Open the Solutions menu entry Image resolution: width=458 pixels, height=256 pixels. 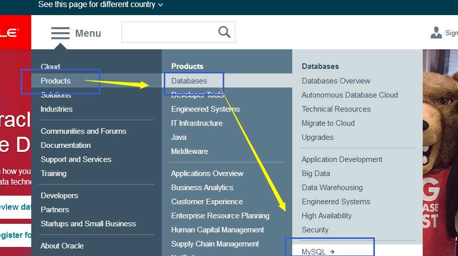pos(56,95)
